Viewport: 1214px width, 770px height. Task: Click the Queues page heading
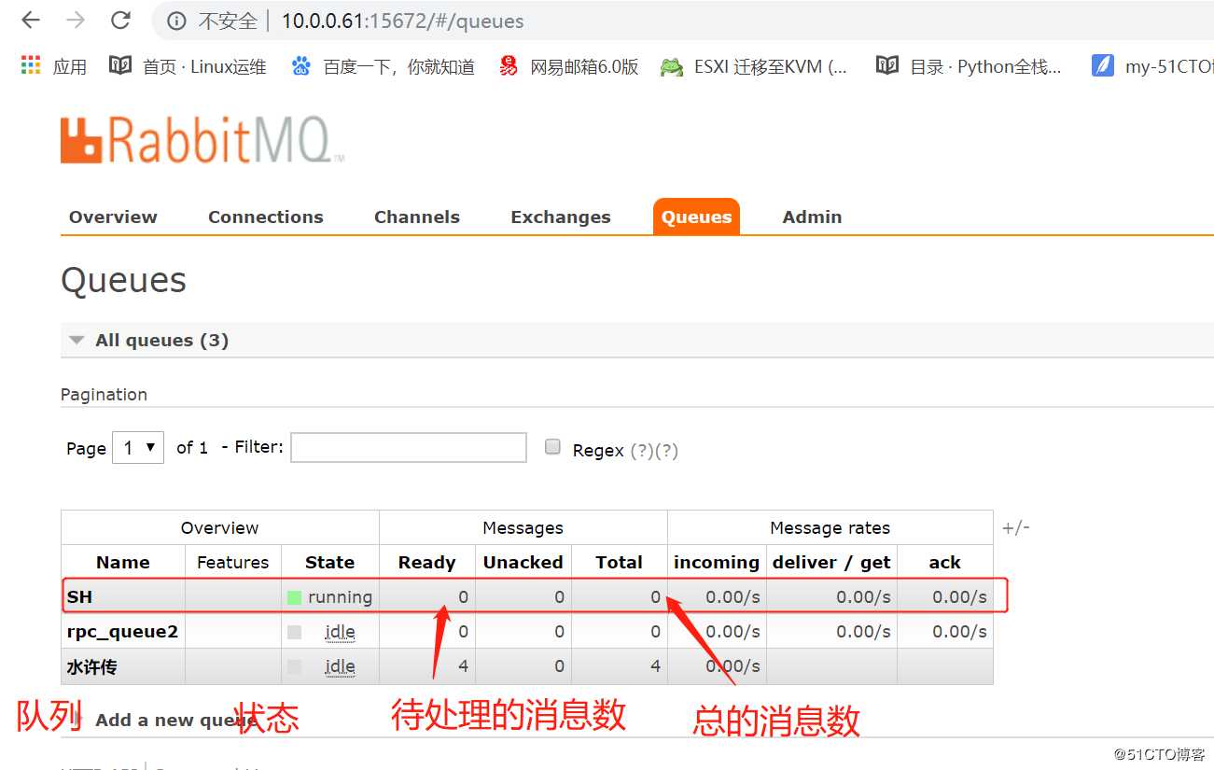pyautogui.click(x=123, y=280)
